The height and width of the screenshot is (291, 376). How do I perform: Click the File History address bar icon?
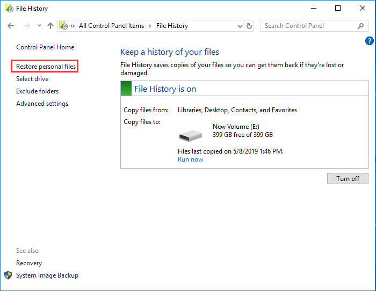coord(63,26)
